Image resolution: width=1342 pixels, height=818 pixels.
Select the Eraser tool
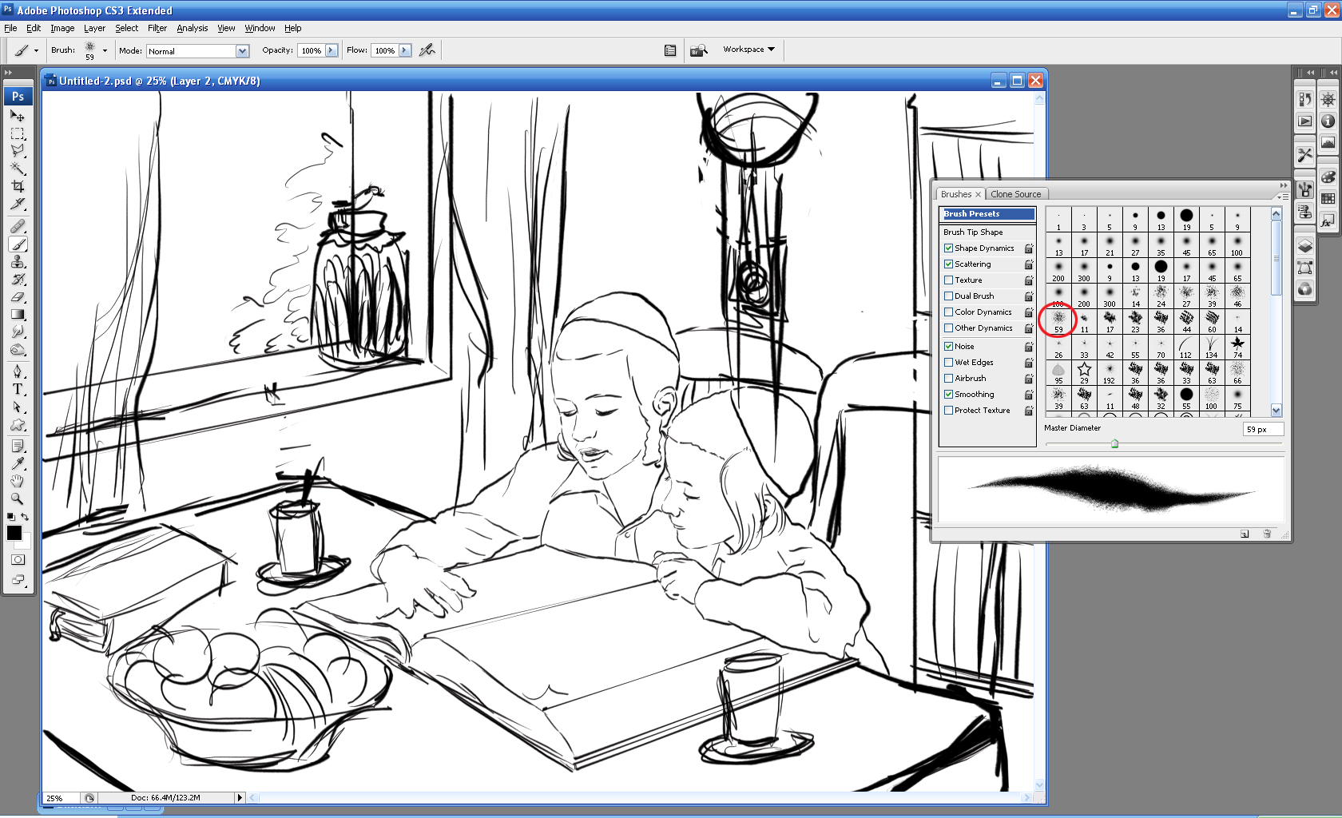[17, 297]
